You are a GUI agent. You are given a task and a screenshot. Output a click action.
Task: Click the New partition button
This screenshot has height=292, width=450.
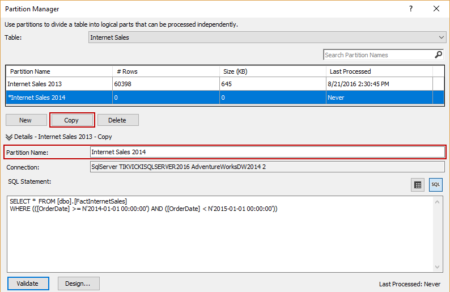(26, 120)
